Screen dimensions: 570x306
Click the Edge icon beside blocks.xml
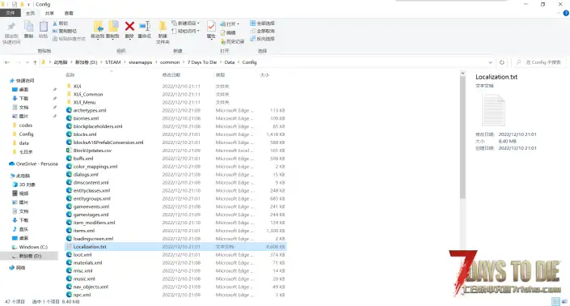69,134
